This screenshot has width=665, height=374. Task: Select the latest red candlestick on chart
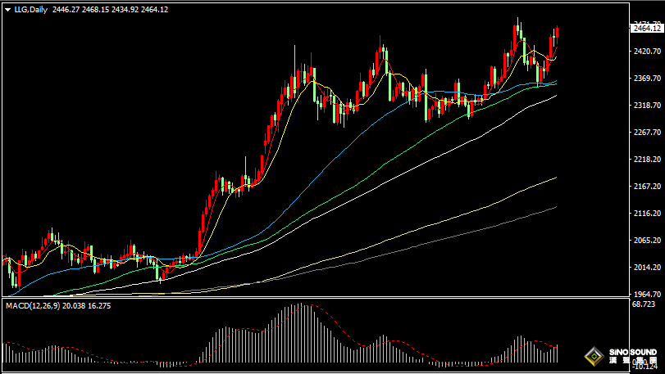pos(557,38)
